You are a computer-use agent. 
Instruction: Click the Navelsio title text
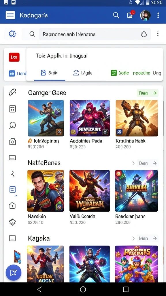point(37,216)
